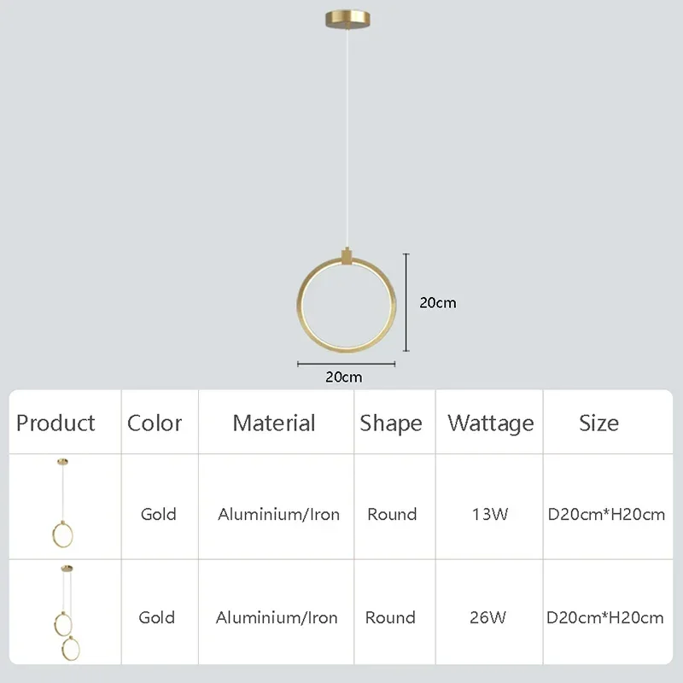Click the double ring pendant thumbnail

(x=67, y=612)
